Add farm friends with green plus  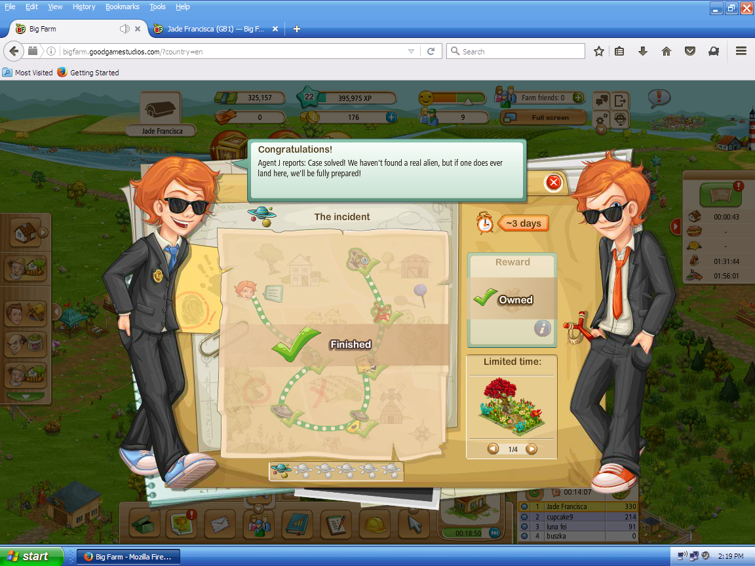coord(578,98)
